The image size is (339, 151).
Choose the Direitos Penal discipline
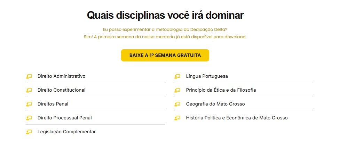click(53, 104)
